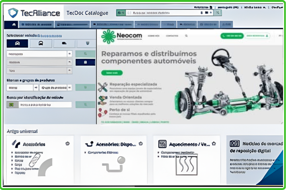Click heating icon on Aquecimento card
The height and width of the screenshot is (190, 286).
tap(163, 144)
